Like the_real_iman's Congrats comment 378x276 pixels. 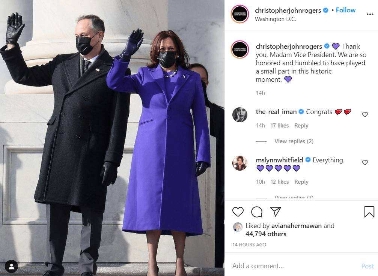click(x=365, y=114)
